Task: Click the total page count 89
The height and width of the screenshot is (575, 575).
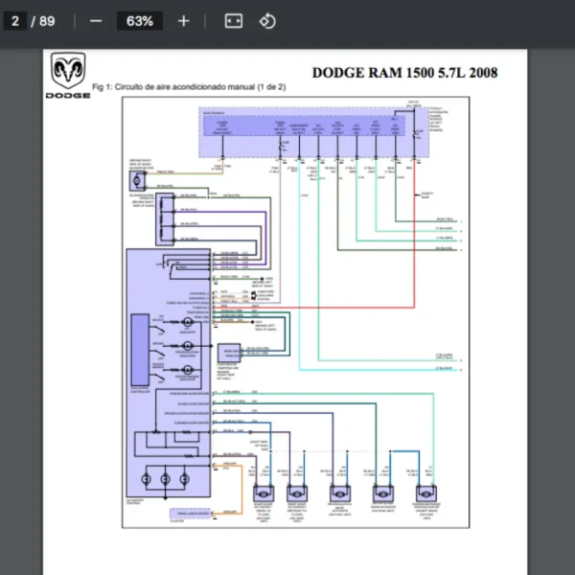Action: coord(47,21)
